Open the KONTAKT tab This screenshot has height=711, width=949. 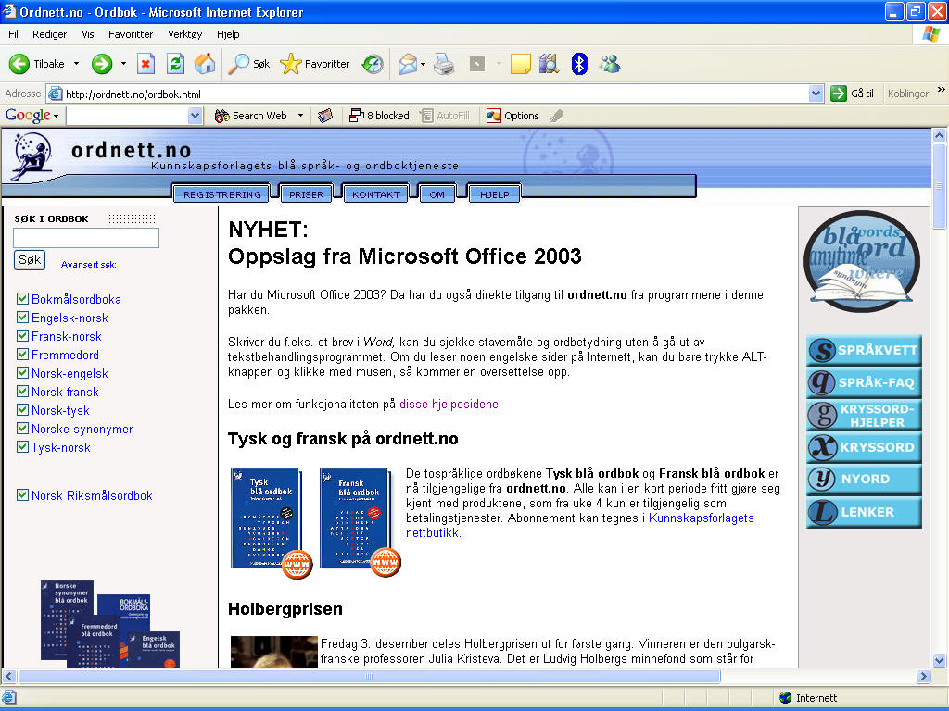[x=376, y=194]
